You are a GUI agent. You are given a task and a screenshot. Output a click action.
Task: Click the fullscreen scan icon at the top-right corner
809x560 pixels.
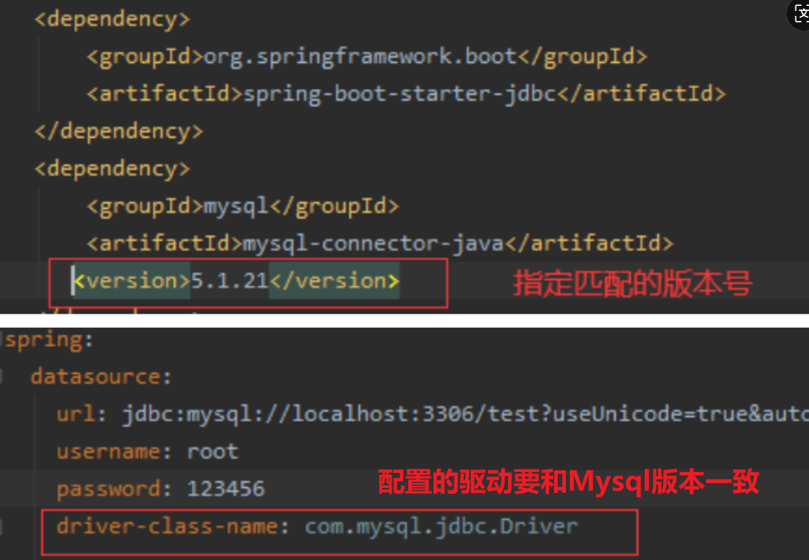pyautogui.click(x=800, y=14)
